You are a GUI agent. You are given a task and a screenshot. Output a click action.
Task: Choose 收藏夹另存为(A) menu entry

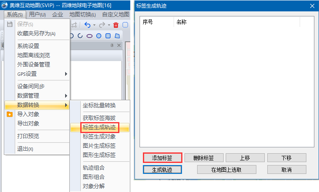37,34
